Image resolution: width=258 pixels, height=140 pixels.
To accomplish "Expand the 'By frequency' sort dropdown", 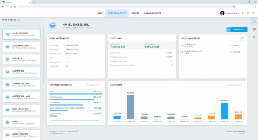I will (94, 85).
